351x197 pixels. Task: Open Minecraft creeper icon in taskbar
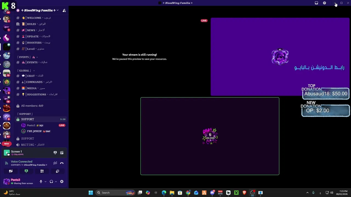[236, 193]
